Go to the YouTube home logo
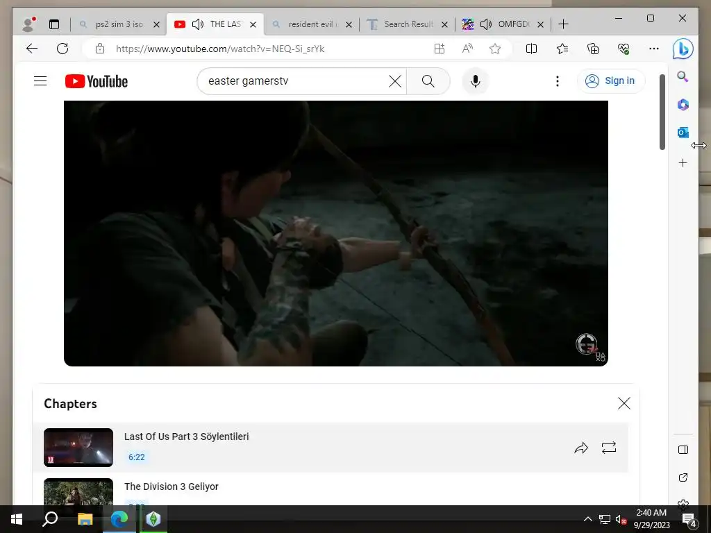 click(x=97, y=81)
